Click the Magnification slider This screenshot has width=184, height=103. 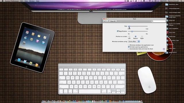pos(138,31)
